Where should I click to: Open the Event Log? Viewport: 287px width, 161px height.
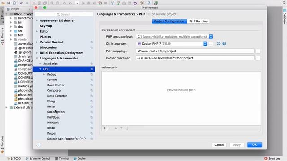coord(272,158)
